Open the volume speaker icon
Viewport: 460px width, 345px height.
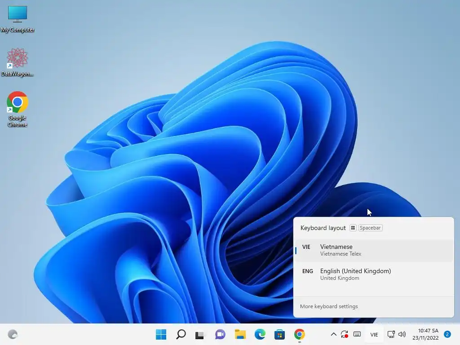click(402, 334)
